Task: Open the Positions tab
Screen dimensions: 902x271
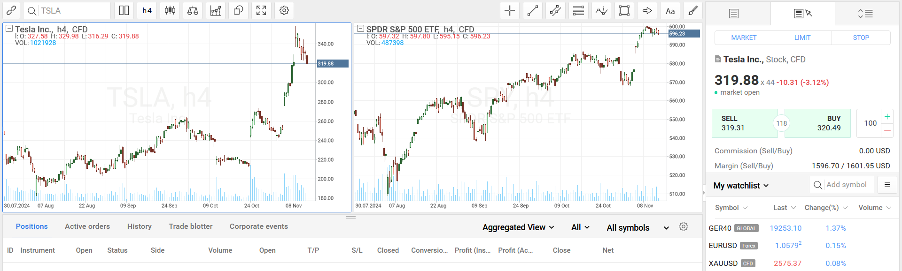Action: point(32,226)
